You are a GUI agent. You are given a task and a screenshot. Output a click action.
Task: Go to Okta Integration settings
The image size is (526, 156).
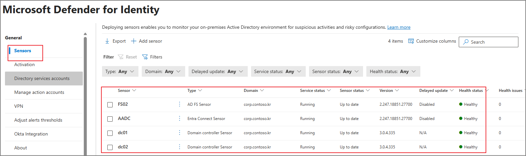point(31,134)
